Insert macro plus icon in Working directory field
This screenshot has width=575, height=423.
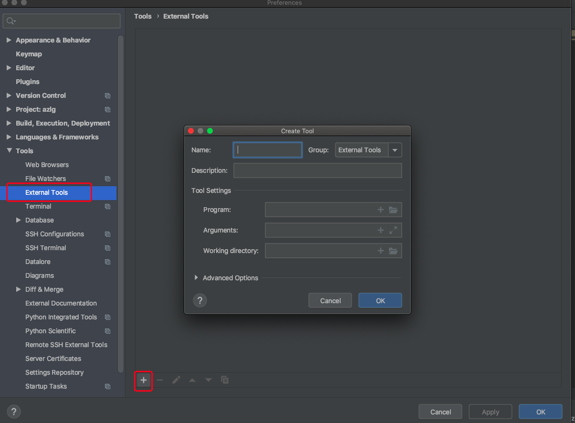(x=381, y=251)
